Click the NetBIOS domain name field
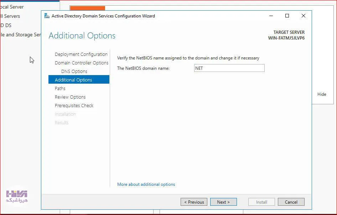Viewport: 337px width, 215px height. click(x=229, y=68)
